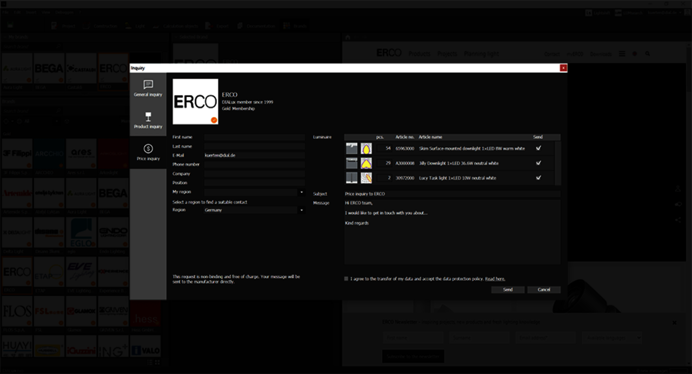
Task: Click the luminaire list scrollbar
Action: point(558,163)
